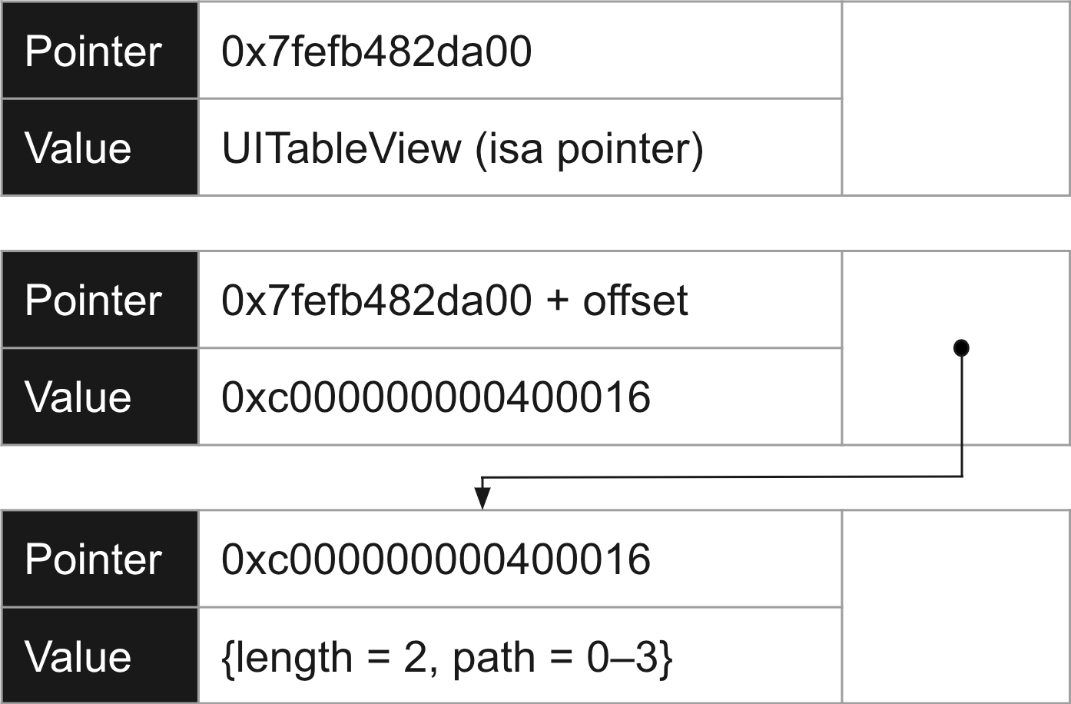
Task: Click the 0xc000000000400016 value in middle table
Action: 436,397
